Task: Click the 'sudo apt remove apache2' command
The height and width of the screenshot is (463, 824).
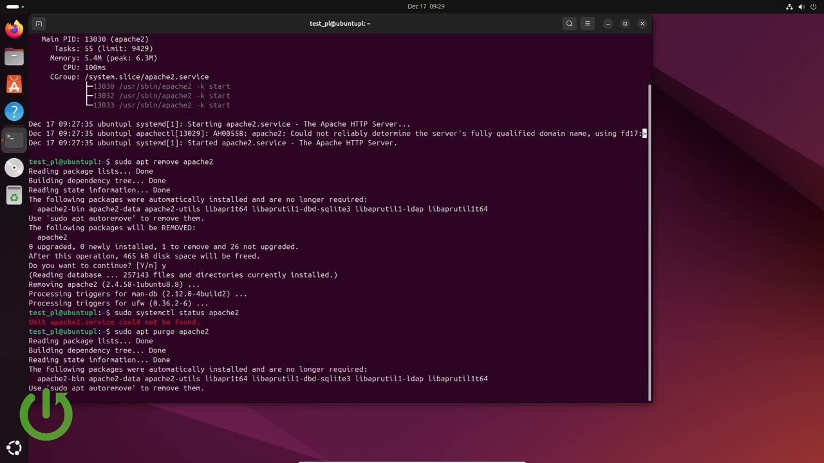Action: tap(164, 161)
